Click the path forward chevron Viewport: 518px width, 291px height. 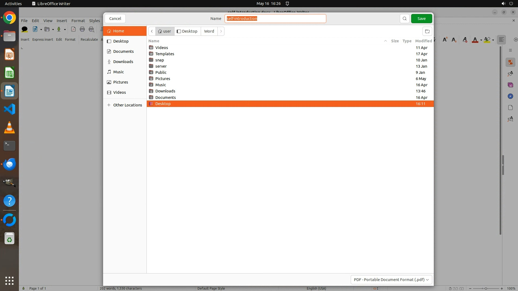point(221,31)
